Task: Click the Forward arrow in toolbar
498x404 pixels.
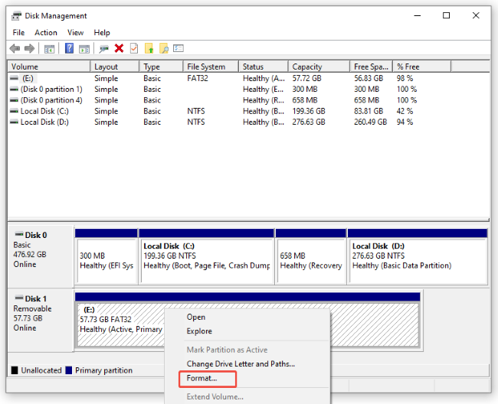Action: point(29,48)
